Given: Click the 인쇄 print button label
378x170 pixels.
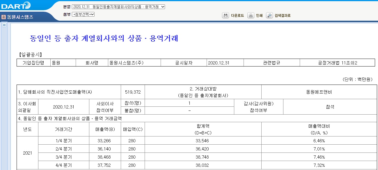Looking at the screenshot, I should 259,16.
